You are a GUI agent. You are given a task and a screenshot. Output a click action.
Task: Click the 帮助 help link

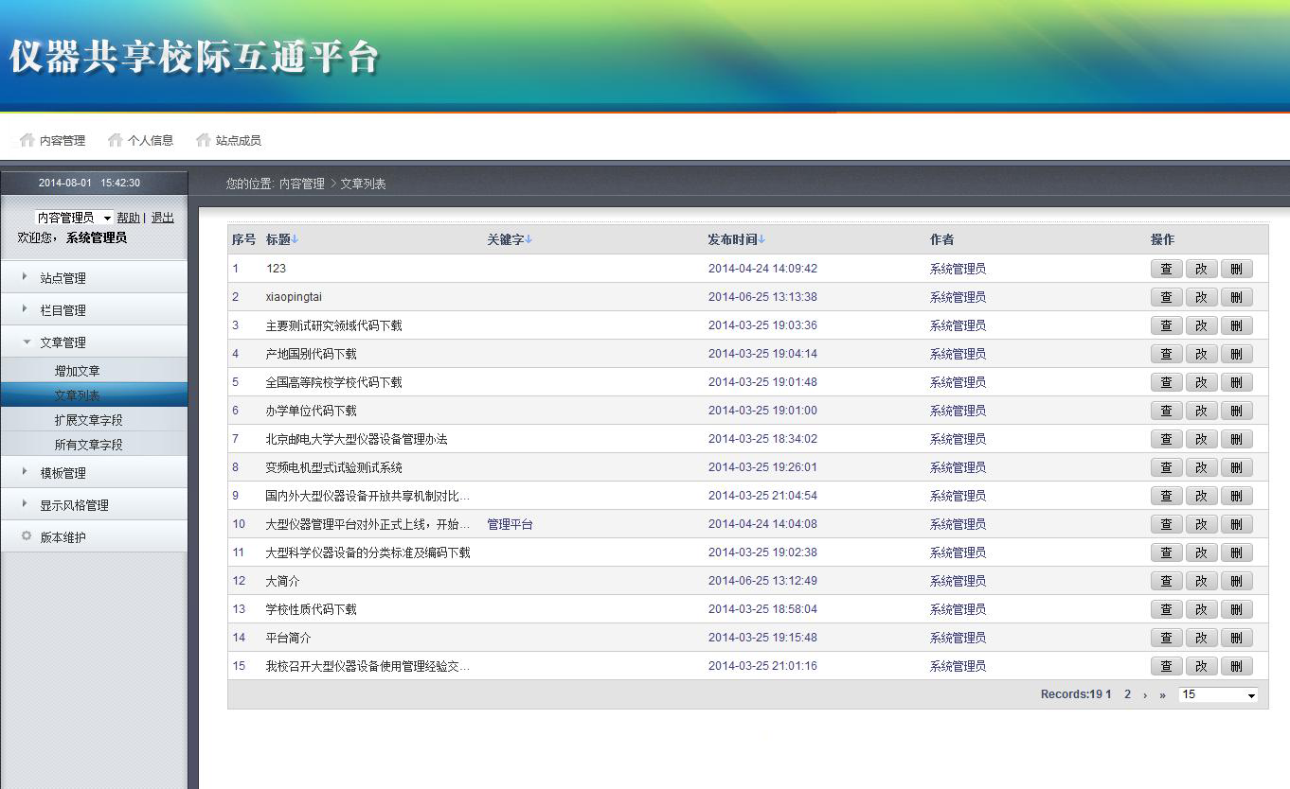pyautogui.click(x=128, y=218)
